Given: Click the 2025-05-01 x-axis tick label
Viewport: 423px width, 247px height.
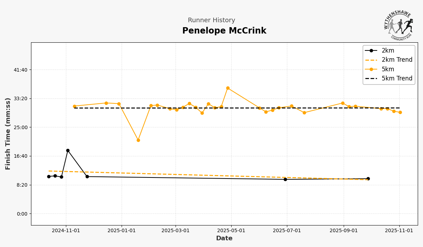Looking at the screenshot, I should click(x=231, y=231).
